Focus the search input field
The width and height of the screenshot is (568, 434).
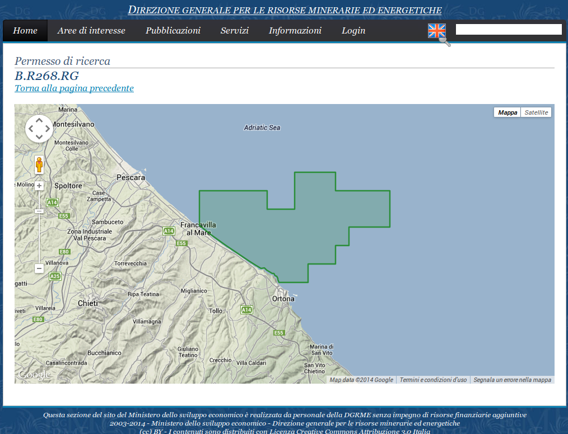pyautogui.click(x=509, y=30)
